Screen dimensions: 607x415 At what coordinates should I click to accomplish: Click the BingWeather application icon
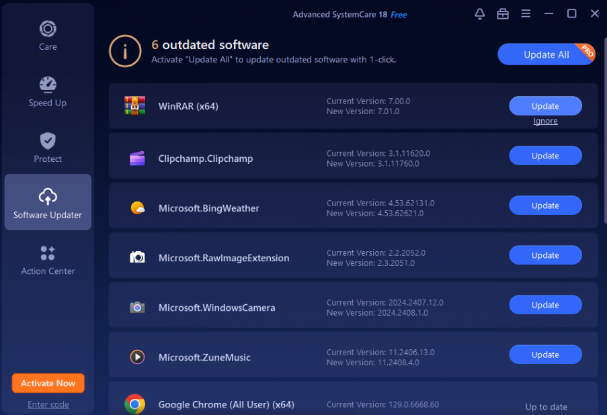tap(137, 208)
